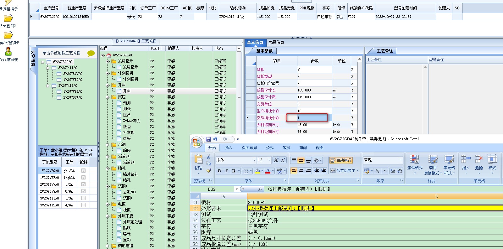This screenshot has height=249, width=503.
Task: Apply accounting currency number format
Action: (x=367, y=171)
